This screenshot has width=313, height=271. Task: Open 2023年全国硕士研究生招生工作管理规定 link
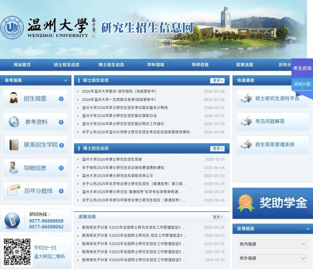click(x=134, y=244)
